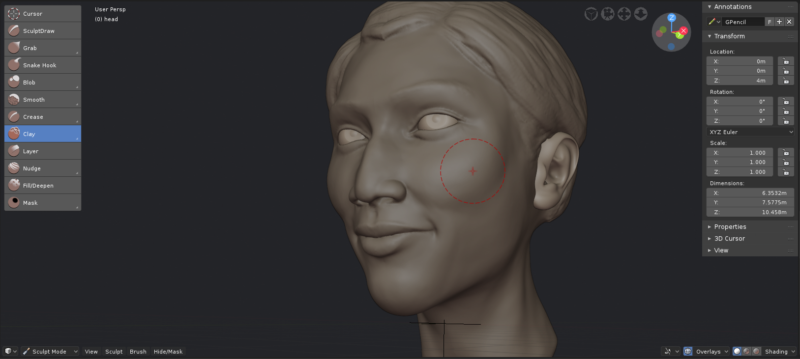Pick the Fill/Deepen brush
Viewport: 800px width, 359px height.
43,186
